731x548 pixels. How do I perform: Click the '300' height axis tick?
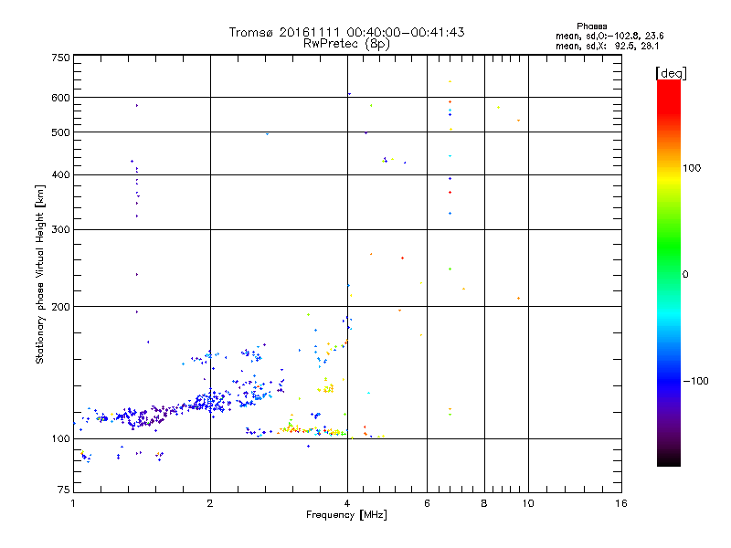coord(61,230)
